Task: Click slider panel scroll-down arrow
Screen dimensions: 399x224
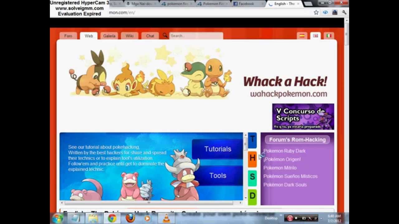Action: tap(245, 198)
